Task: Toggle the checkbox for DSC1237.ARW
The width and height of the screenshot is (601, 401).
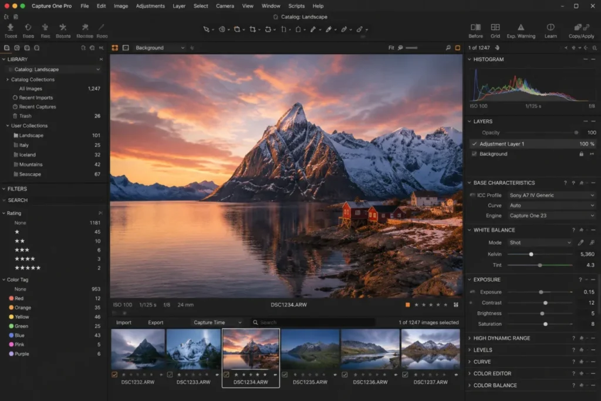Action: pyautogui.click(x=405, y=375)
